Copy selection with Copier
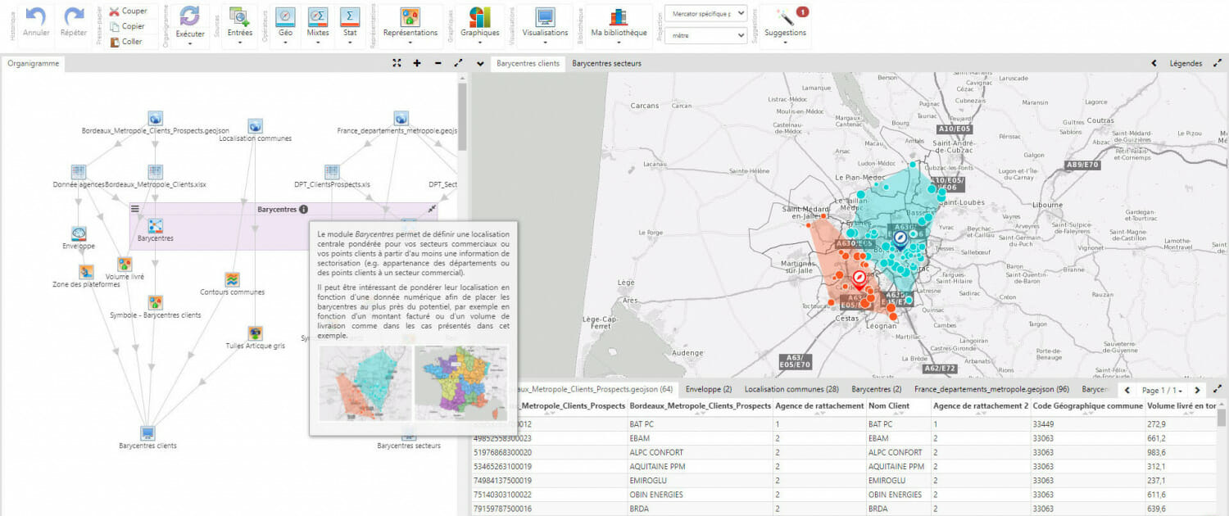 [127, 26]
